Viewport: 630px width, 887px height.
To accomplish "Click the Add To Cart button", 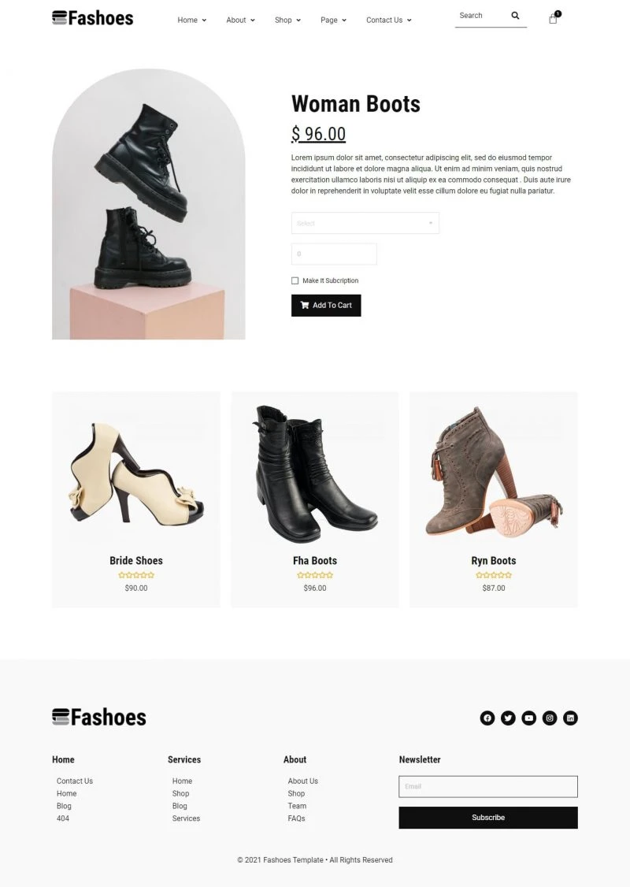I will [326, 306].
